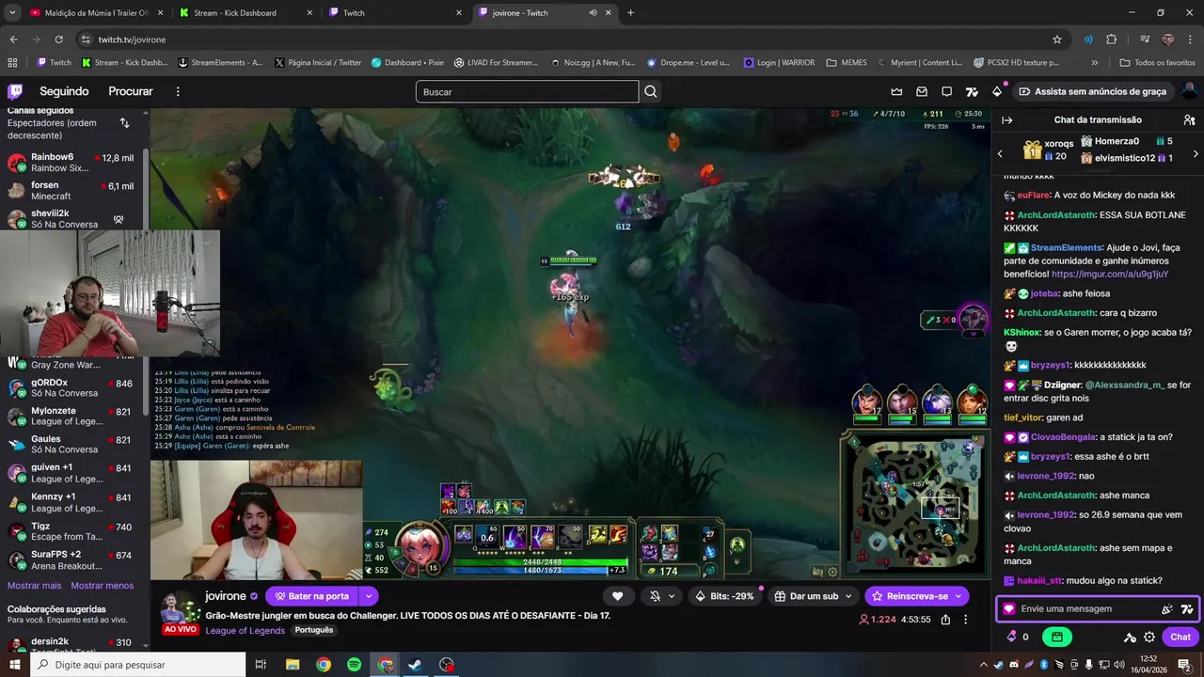
Task: Click moderation sword icon beside chat gear
Action: (1130, 637)
